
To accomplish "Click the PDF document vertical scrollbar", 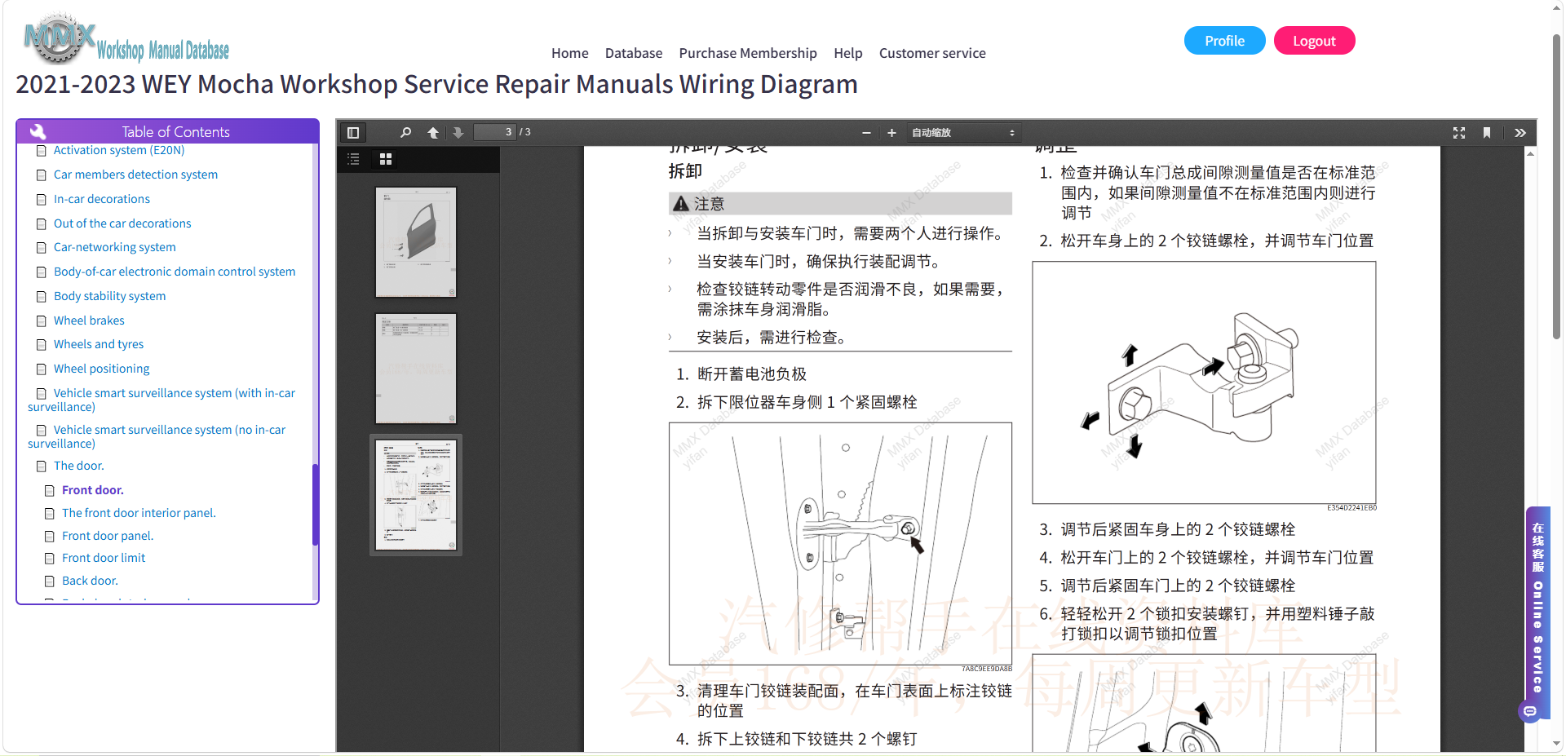I will 1530,449.
